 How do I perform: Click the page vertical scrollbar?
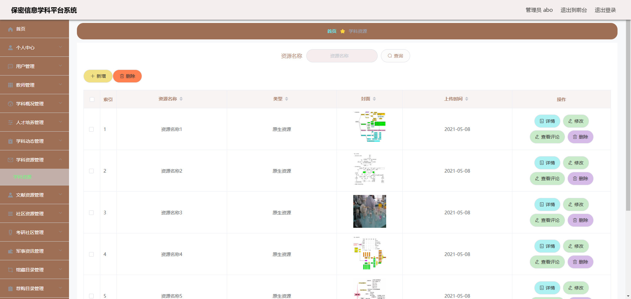[628, 115]
